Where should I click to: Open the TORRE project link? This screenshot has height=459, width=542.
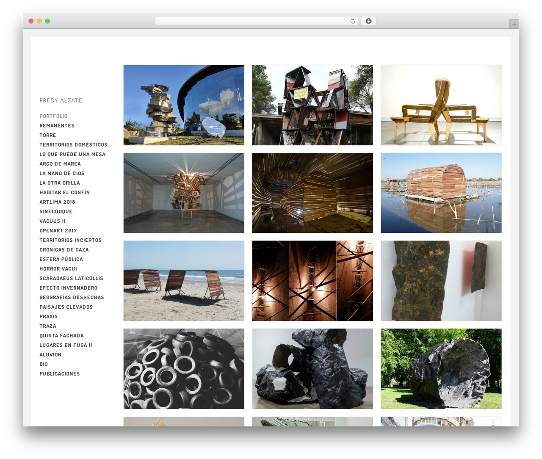[x=48, y=135]
